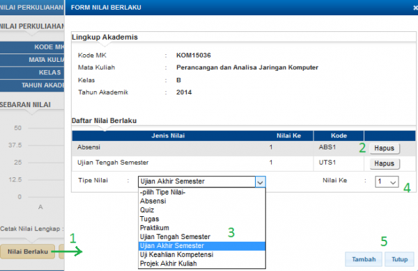Click the Tutup button
Image resolution: width=418 pixels, height=271 pixels.
(399, 259)
